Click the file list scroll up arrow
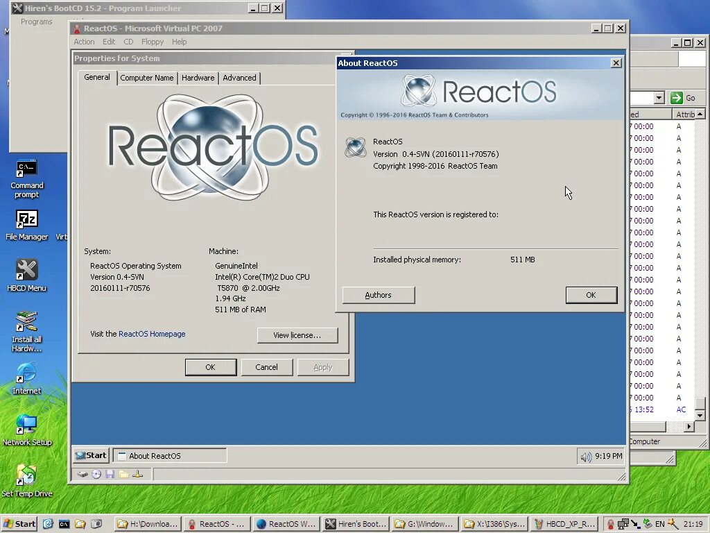Image resolution: width=710 pixels, height=533 pixels. [x=700, y=114]
